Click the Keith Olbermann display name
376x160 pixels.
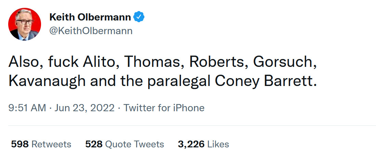tap(90, 17)
